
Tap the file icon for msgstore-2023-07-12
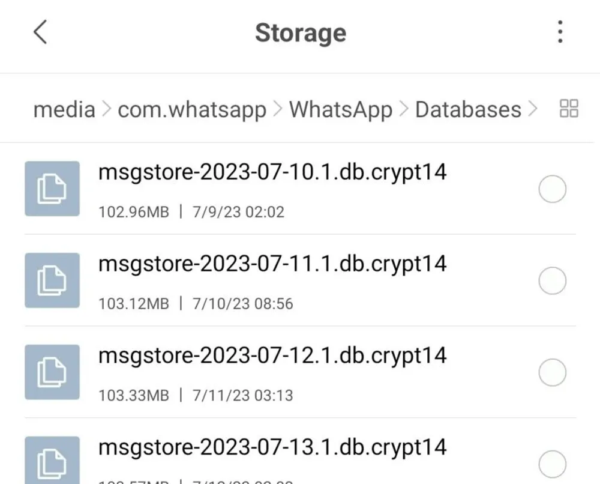(52, 372)
